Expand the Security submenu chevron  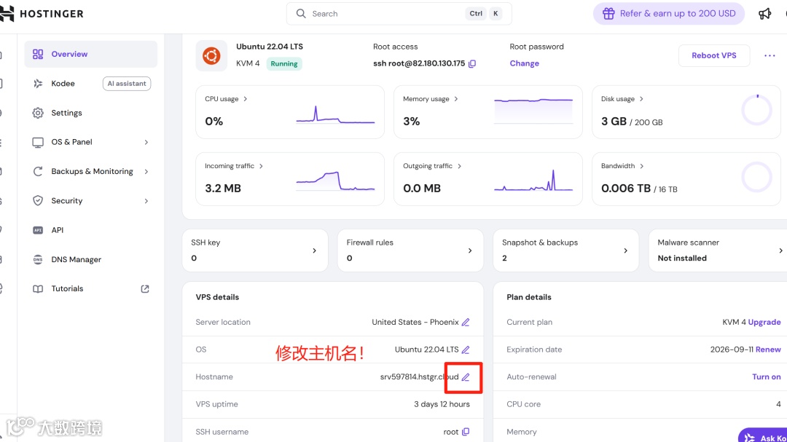146,201
